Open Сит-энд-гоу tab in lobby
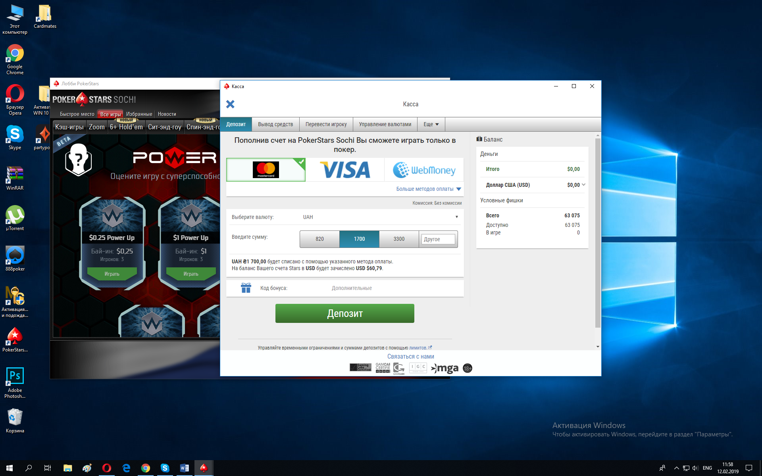The height and width of the screenshot is (476, 762). click(165, 127)
